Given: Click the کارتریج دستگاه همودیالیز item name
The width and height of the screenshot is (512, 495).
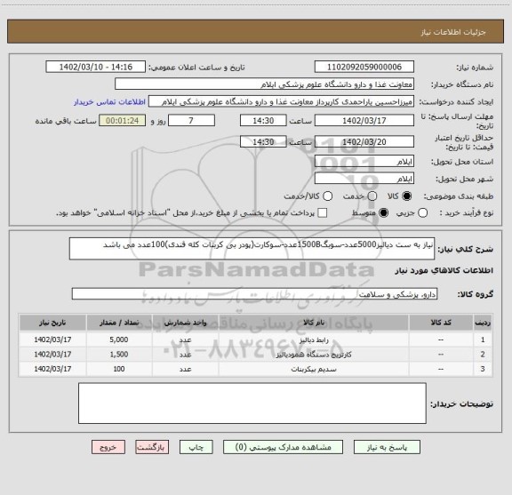Looking at the screenshot, I should coord(314,355).
